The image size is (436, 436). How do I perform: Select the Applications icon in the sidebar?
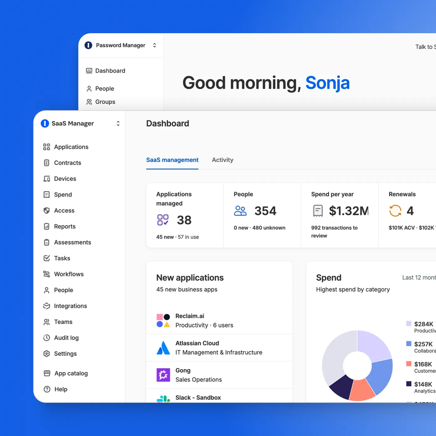pyautogui.click(x=46, y=147)
